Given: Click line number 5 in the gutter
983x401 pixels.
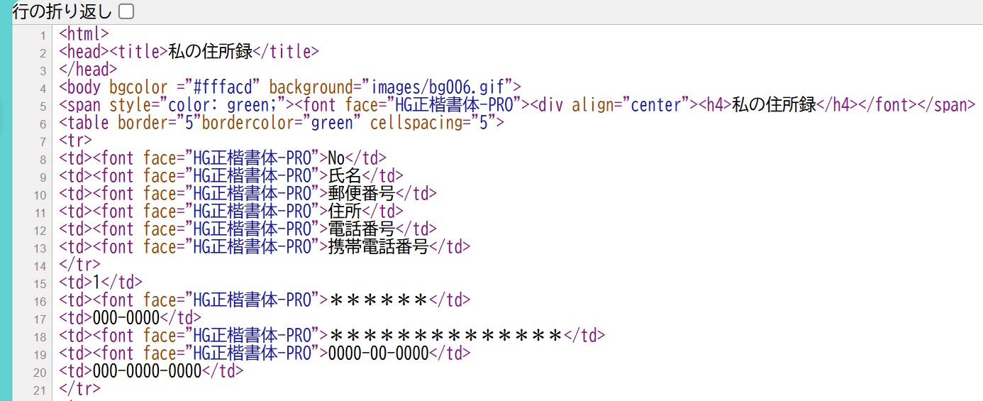Looking at the screenshot, I should coord(43,106).
